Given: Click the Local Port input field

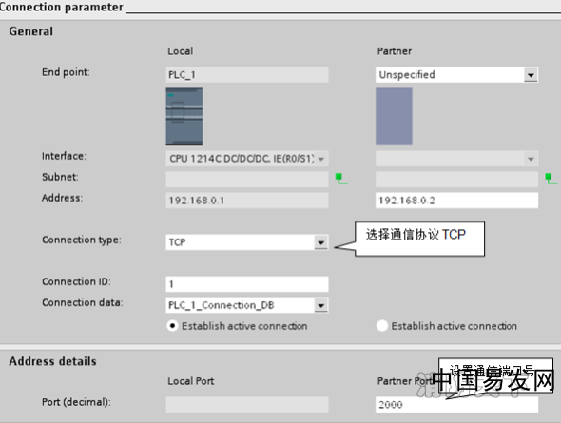Looking at the screenshot, I should tap(247, 404).
